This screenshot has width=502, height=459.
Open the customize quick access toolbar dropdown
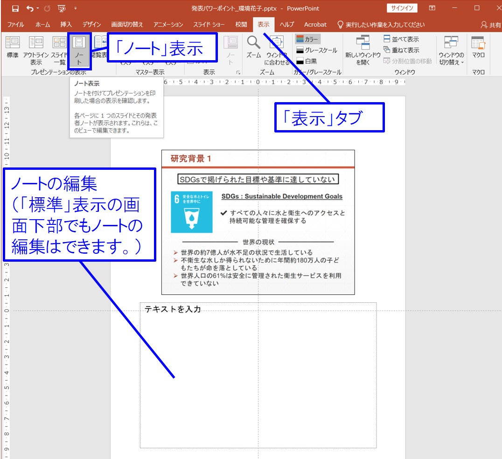point(75,8)
